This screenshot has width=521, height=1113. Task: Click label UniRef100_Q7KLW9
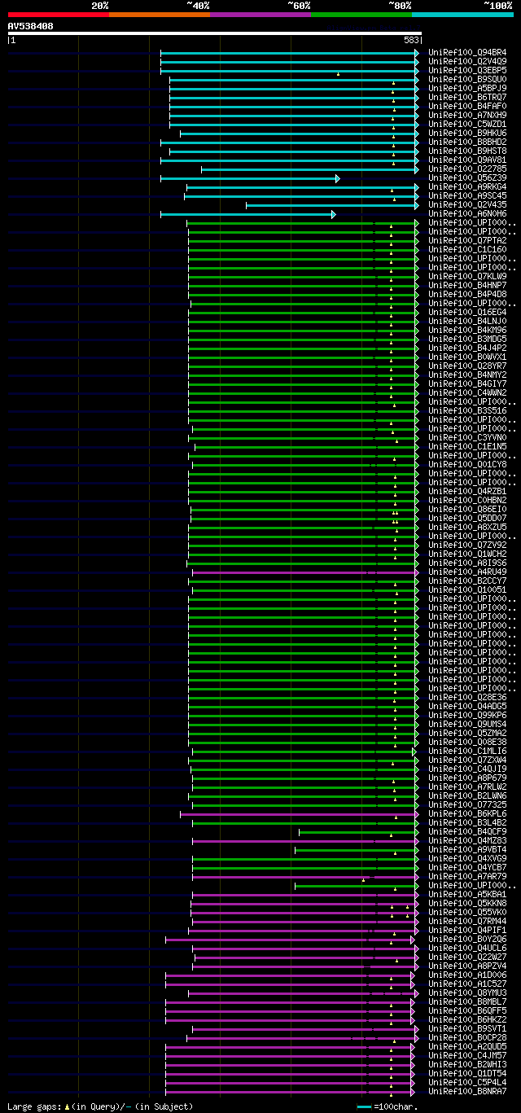(467, 277)
